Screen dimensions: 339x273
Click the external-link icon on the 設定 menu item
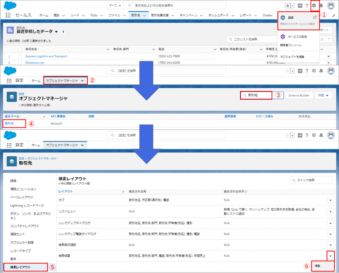click(315, 17)
